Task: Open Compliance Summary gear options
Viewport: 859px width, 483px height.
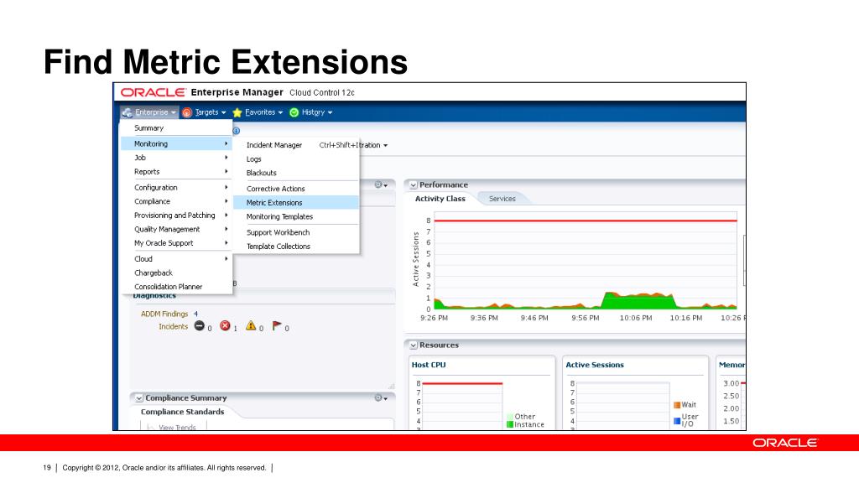Action: 381,398
